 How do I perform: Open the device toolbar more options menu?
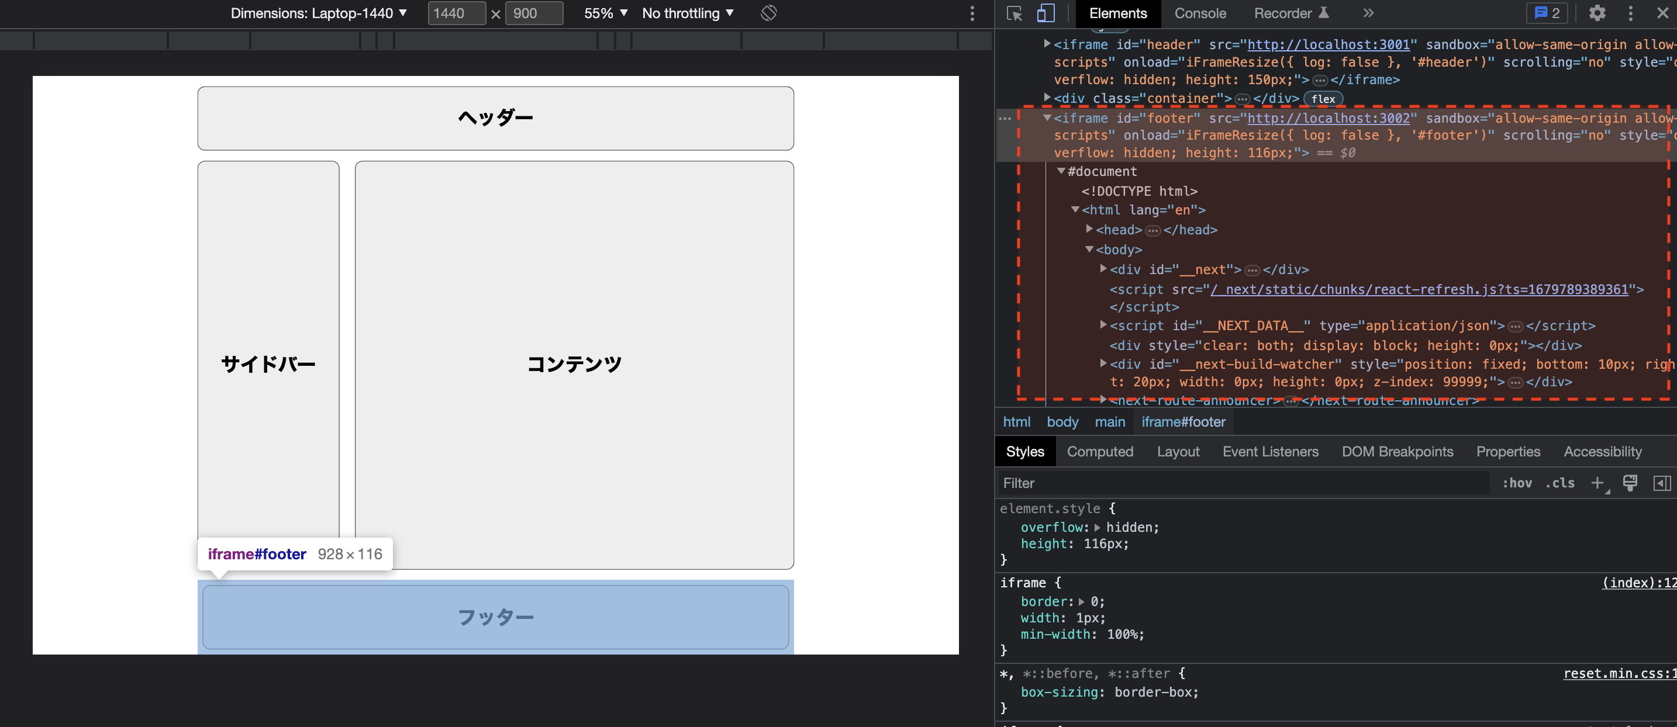coord(972,13)
